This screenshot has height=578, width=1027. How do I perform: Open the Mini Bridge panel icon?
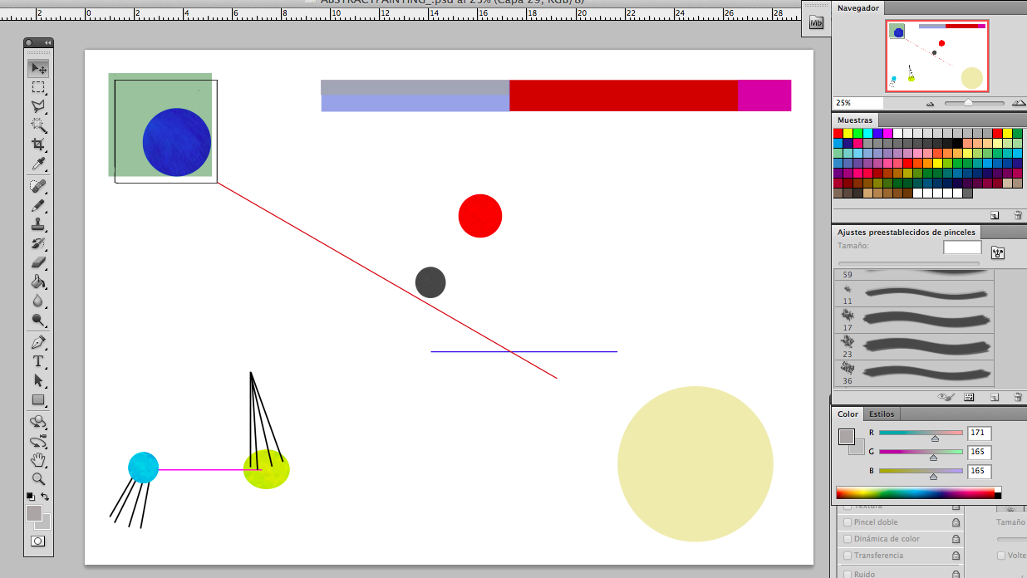[x=815, y=24]
